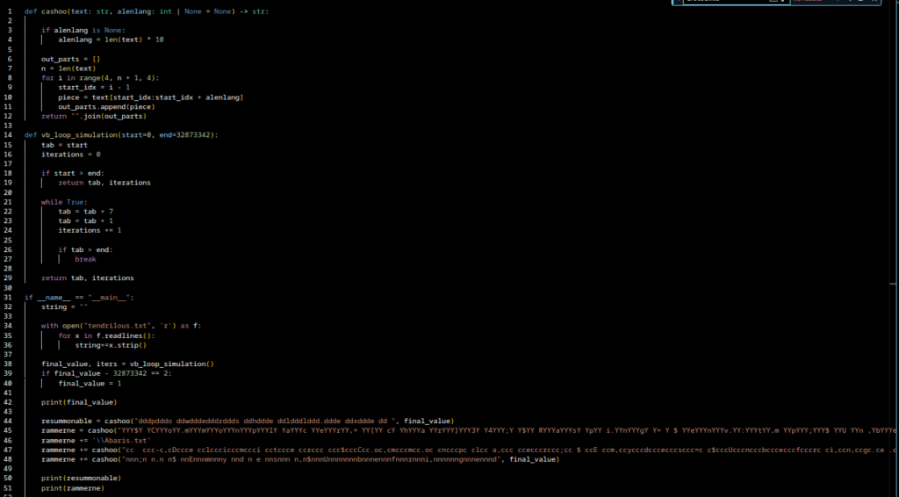Image resolution: width=899 pixels, height=497 pixels.
Task: Place cursor on the 'break' statement
Action: [x=85, y=259]
